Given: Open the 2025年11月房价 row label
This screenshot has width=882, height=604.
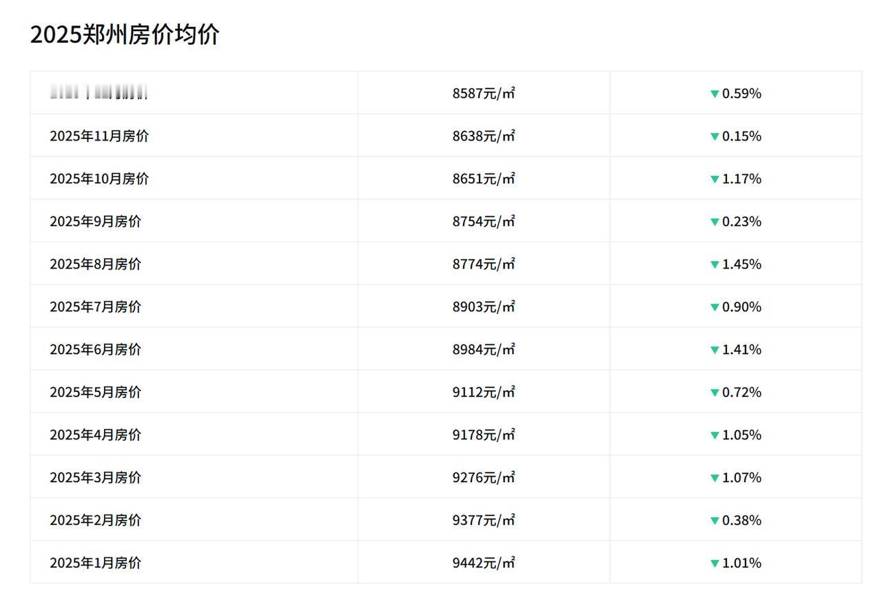Looking at the screenshot, I should (x=99, y=136).
